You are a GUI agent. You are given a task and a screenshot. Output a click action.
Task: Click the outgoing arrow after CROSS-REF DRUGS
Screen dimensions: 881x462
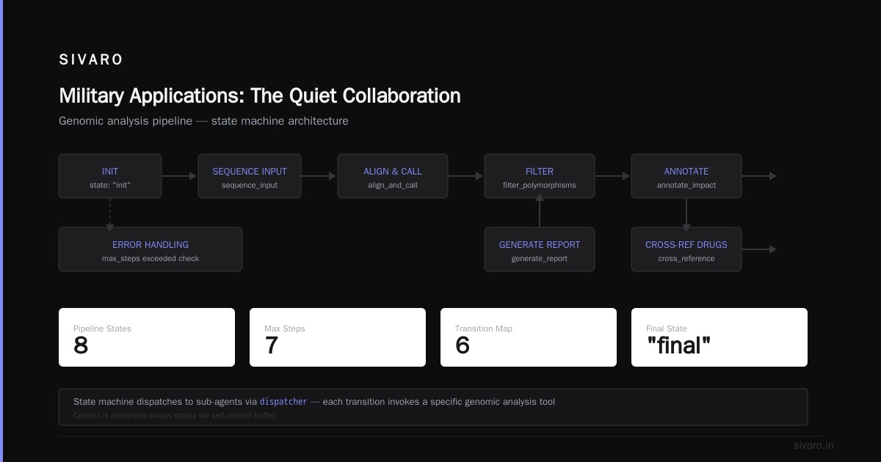759,249
